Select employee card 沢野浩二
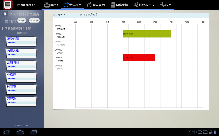219x136 pixels. click(21, 100)
